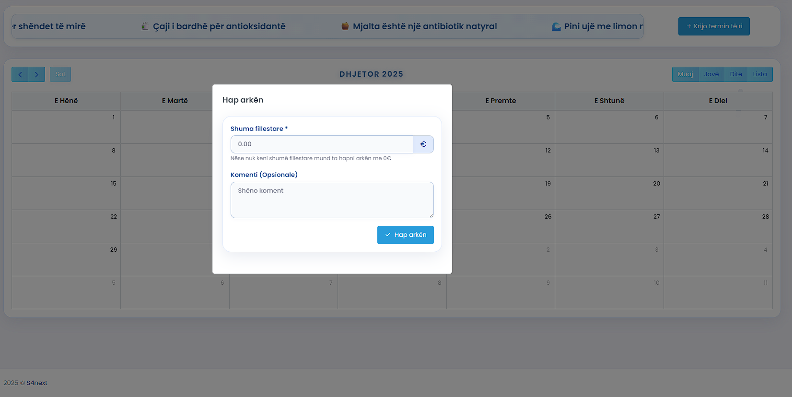Viewport: 792px width, 397px height.
Task: Switch calendar to Muaj view
Action: pos(685,74)
